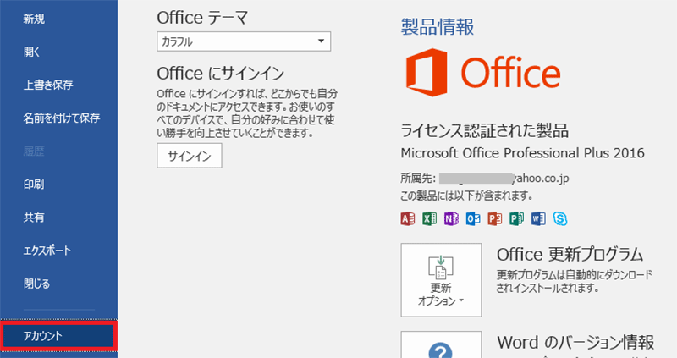Click the Word のバージョン情報 heading

point(575,343)
